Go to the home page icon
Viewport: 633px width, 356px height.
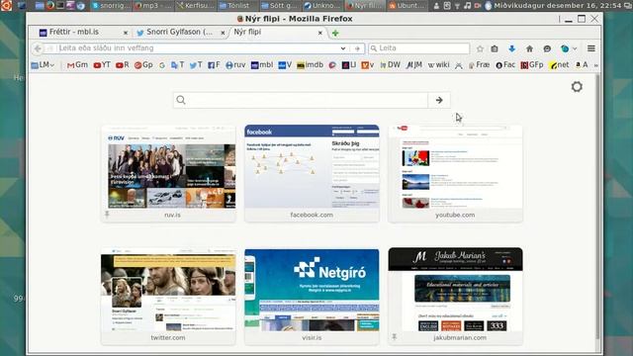point(529,48)
